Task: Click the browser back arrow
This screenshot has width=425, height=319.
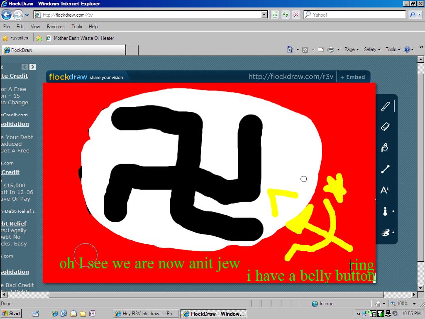Action: click(6, 15)
